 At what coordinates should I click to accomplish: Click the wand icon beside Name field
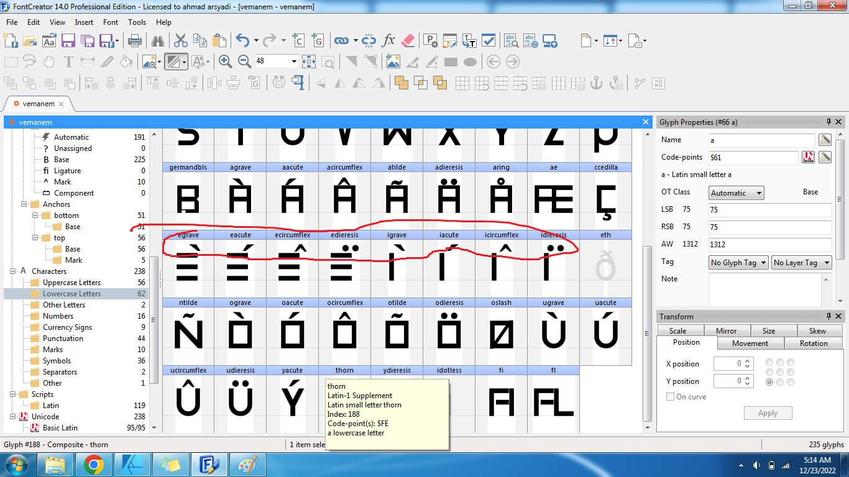(x=825, y=140)
